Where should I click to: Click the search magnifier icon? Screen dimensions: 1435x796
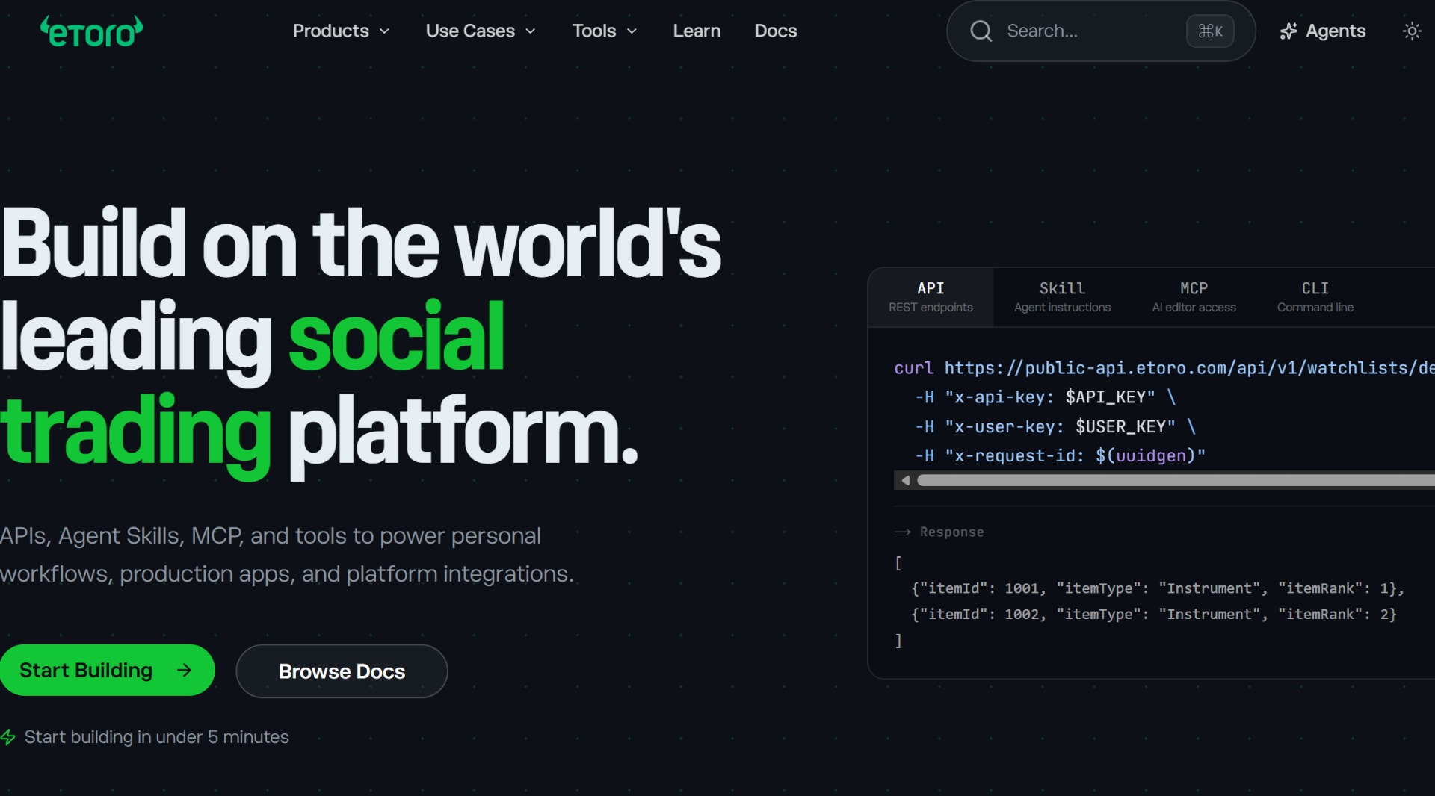pos(980,31)
